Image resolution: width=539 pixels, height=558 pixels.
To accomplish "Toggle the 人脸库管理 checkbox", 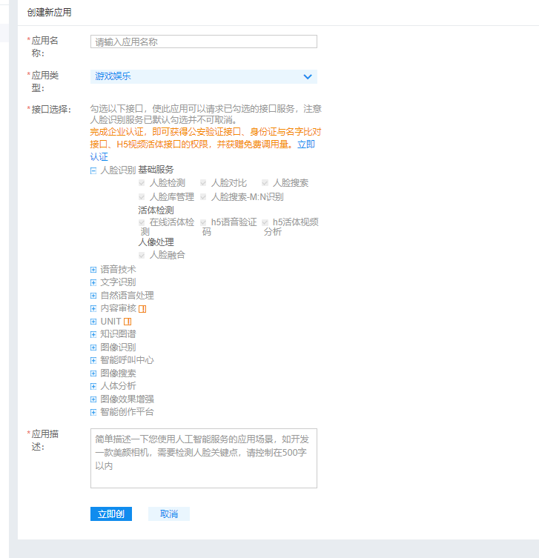I will pyautogui.click(x=142, y=197).
